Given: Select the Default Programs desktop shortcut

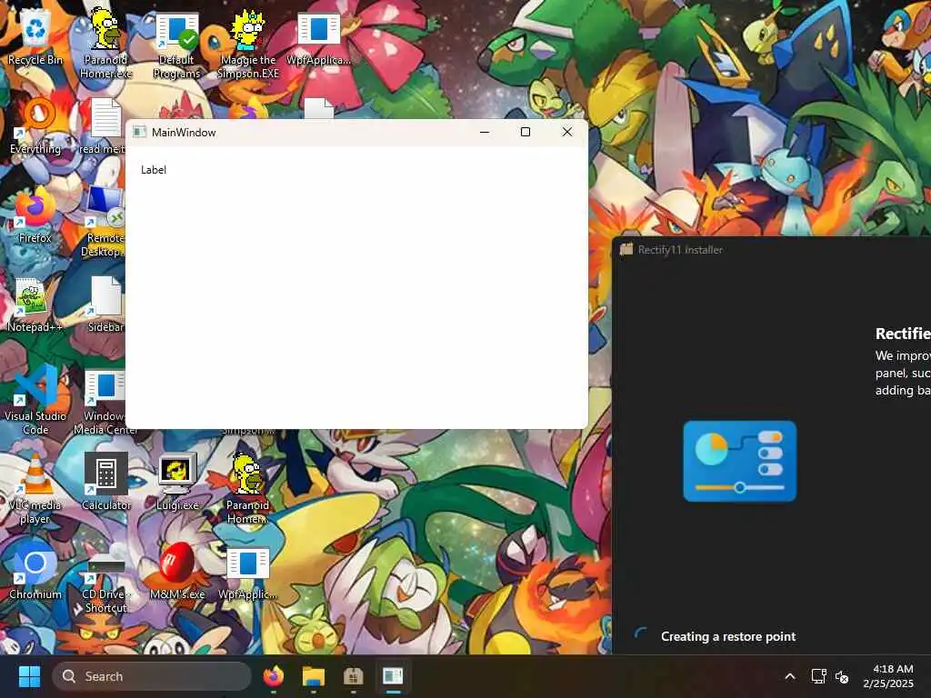Looking at the screenshot, I should 176,45.
